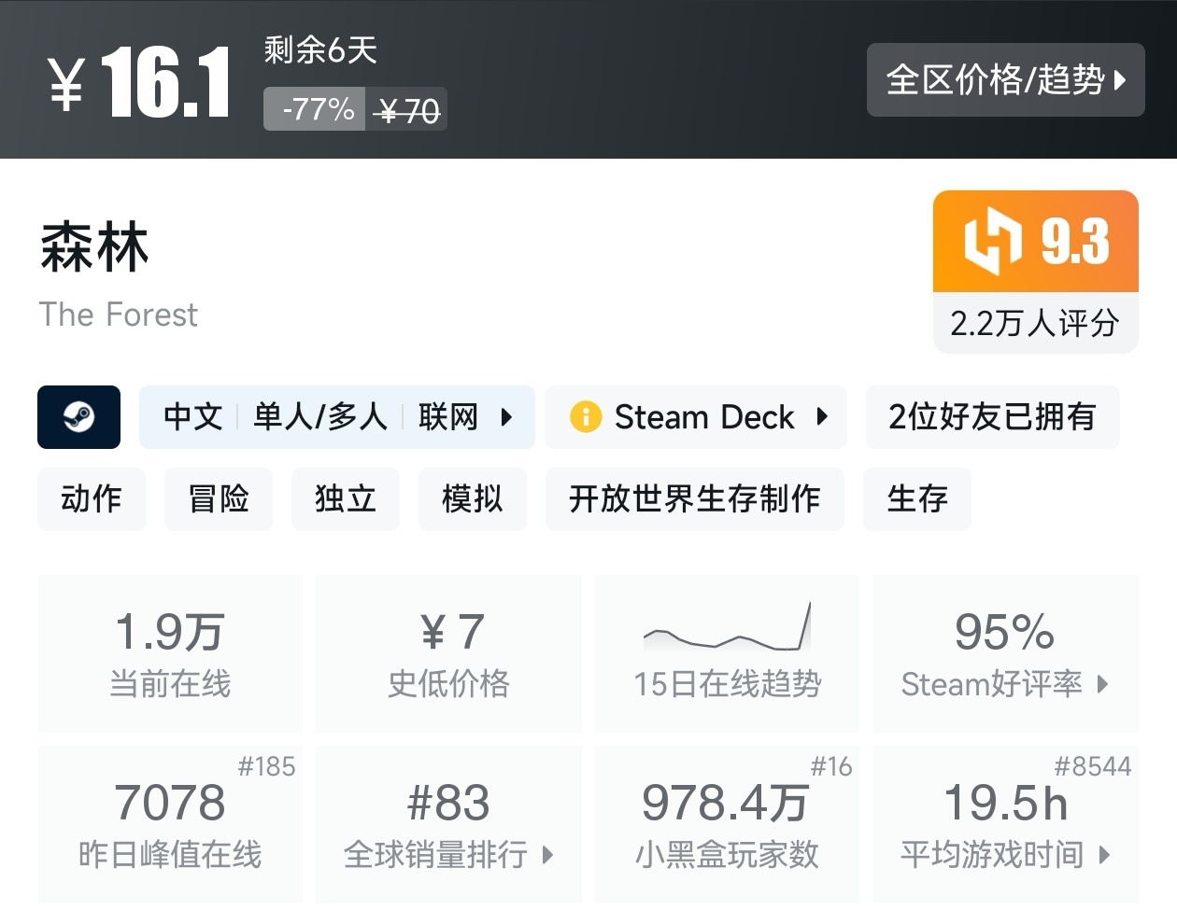Toggle the 独立 genre tag
This screenshot has height=910, width=1177.
click(x=346, y=499)
